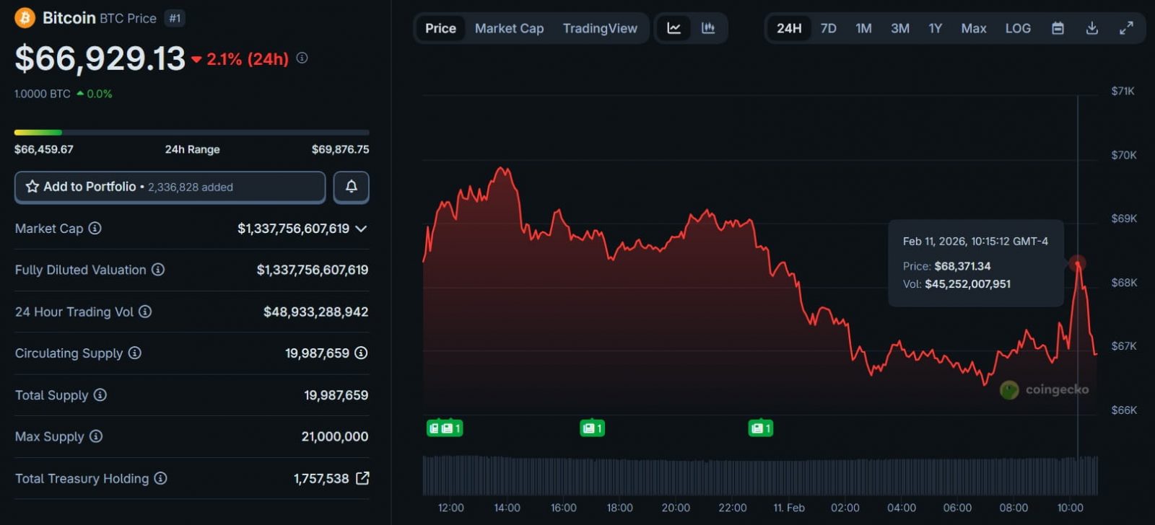Open the TradingView tab
Screen dimensions: 1155x525
tap(600, 28)
